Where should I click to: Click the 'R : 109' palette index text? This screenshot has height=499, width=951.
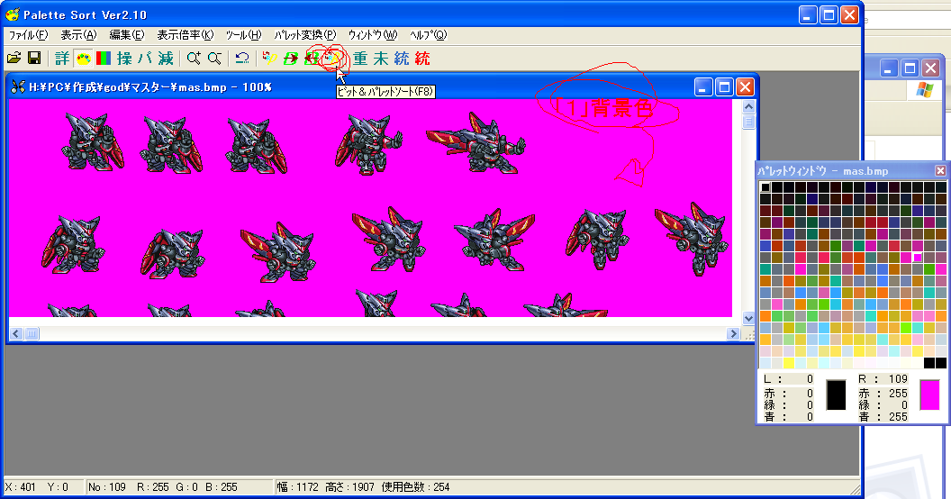pos(883,379)
